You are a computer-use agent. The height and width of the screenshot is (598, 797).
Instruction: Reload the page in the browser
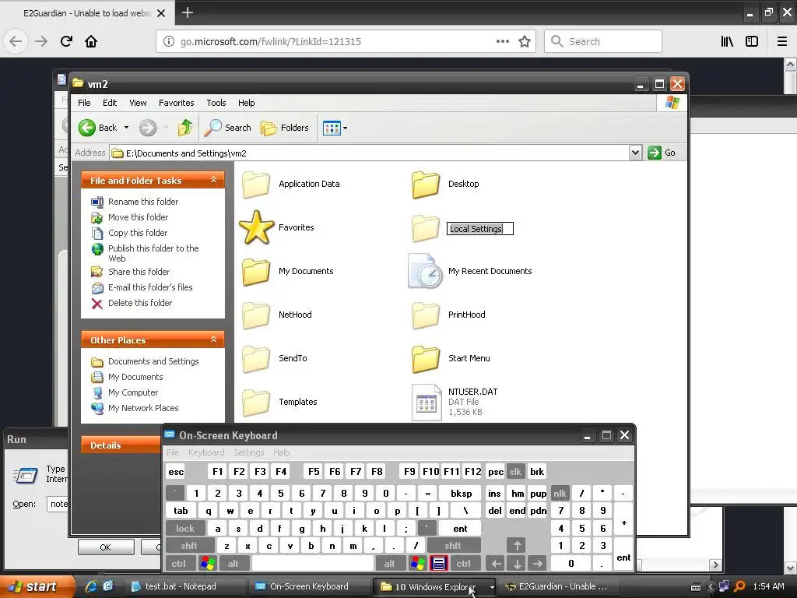[66, 41]
